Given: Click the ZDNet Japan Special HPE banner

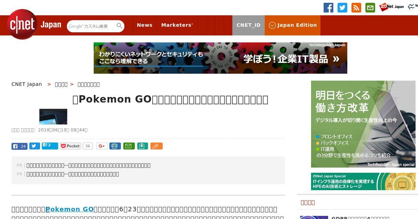Looking at the screenshot, I should point(363,181).
